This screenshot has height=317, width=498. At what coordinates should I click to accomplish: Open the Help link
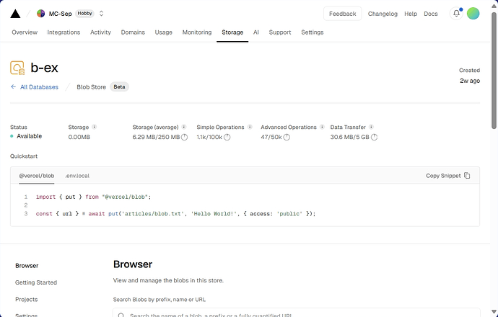(411, 14)
